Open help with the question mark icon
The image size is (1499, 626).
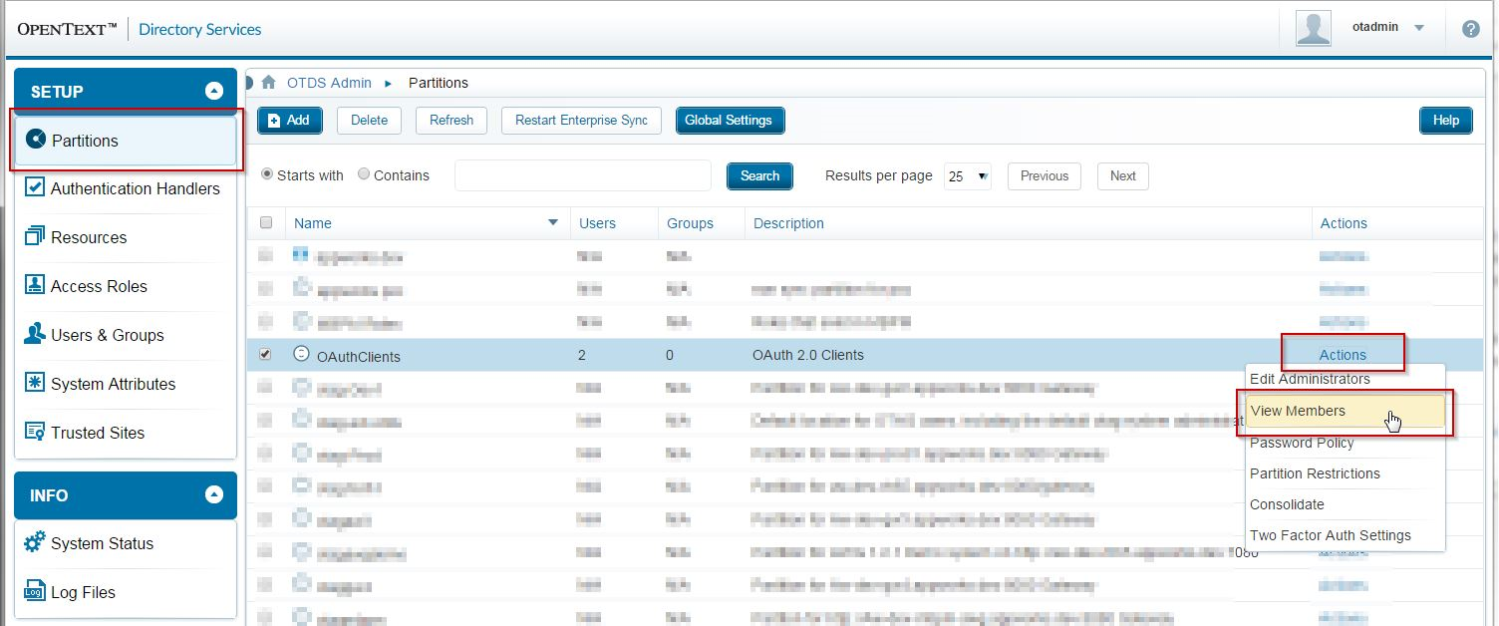point(1470,29)
